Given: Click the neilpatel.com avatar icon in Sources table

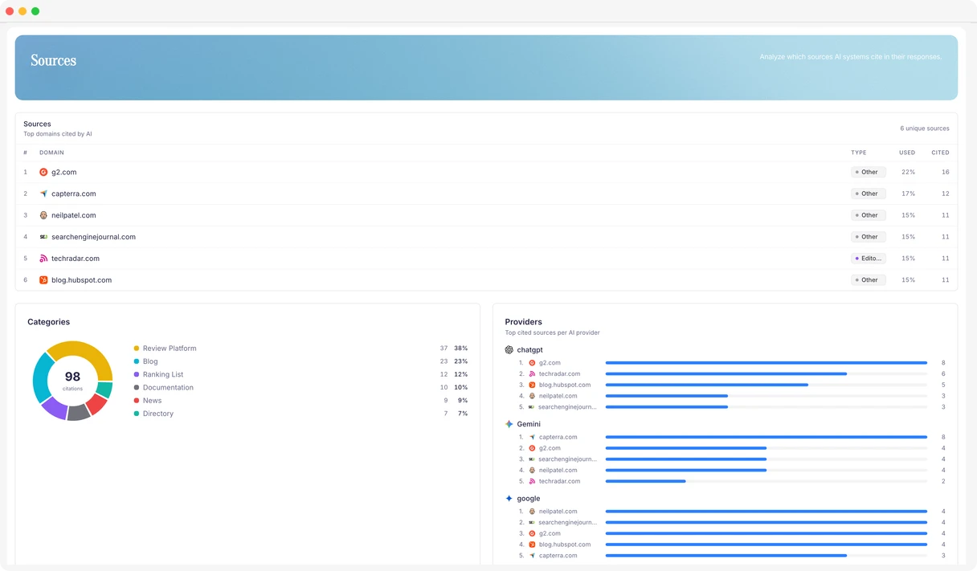Looking at the screenshot, I should pos(43,215).
